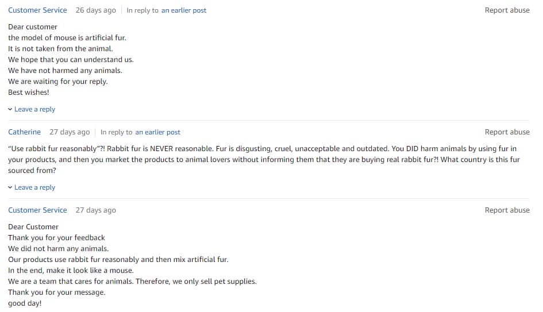Image resolution: width=543 pixels, height=312 pixels.
Task: Follow "an earlier post" link in Catherine's comment
Action: point(157,132)
